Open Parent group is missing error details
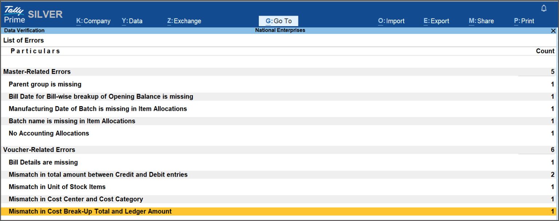Image resolution: width=559 pixels, height=221 pixels. click(x=45, y=84)
